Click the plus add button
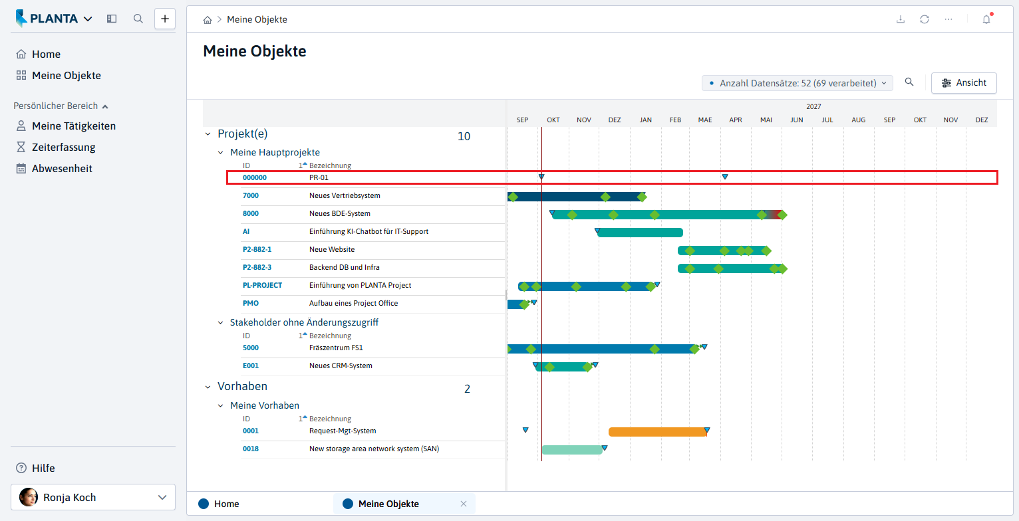1019x521 pixels. point(165,19)
